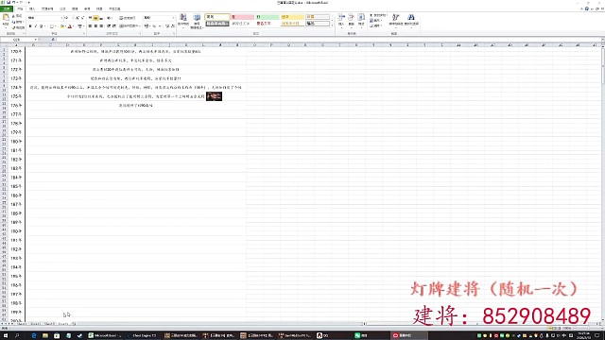The height and width of the screenshot is (340, 605).
Task: Switch to the Insert ribbon tab
Action: coord(32,8)
